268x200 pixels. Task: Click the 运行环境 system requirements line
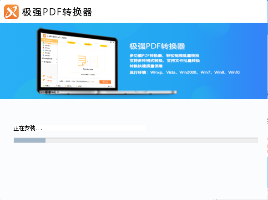coord(184,72)
